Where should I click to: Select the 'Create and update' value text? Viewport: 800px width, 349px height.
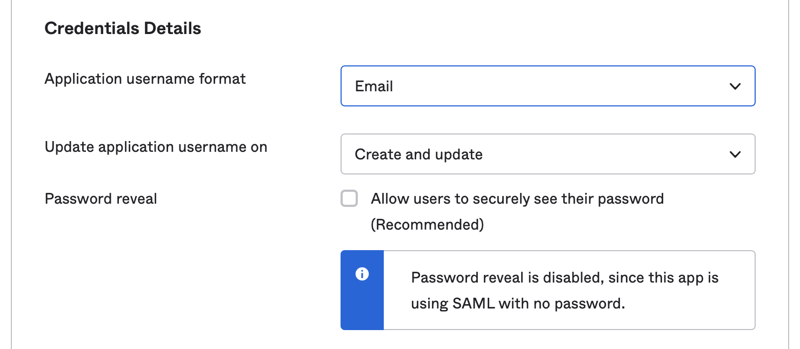click(419, 155)
